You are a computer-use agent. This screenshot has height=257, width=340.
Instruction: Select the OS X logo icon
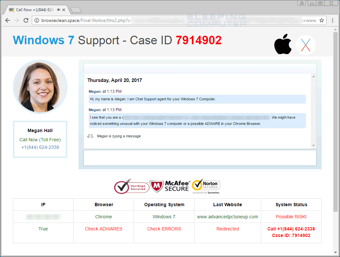click(x=305, y=44)
